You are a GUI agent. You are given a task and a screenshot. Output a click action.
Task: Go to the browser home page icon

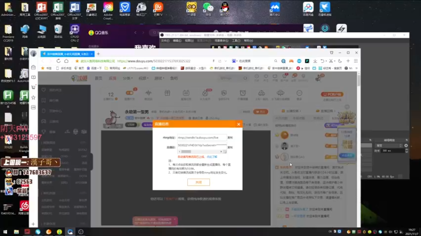point(66,61)
